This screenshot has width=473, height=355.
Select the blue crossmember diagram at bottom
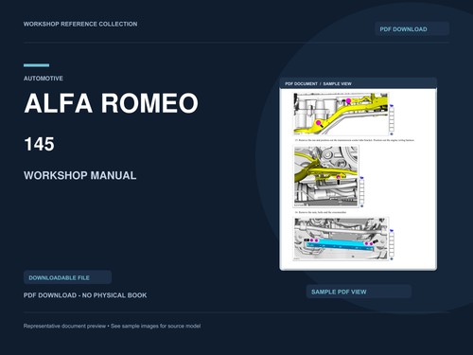pyautogui.click(x=341, y=239)
